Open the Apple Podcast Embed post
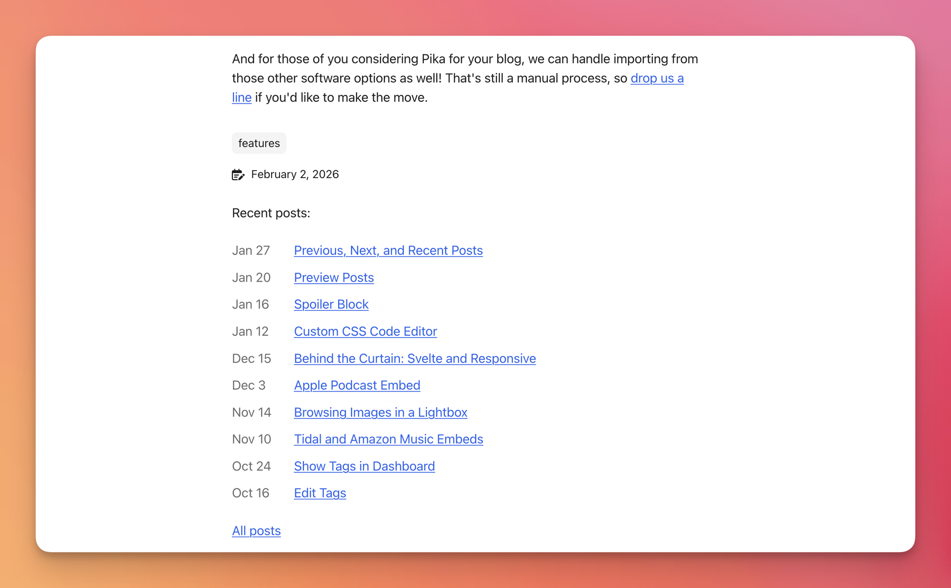951x588 pixels. (x=357, y=385)
